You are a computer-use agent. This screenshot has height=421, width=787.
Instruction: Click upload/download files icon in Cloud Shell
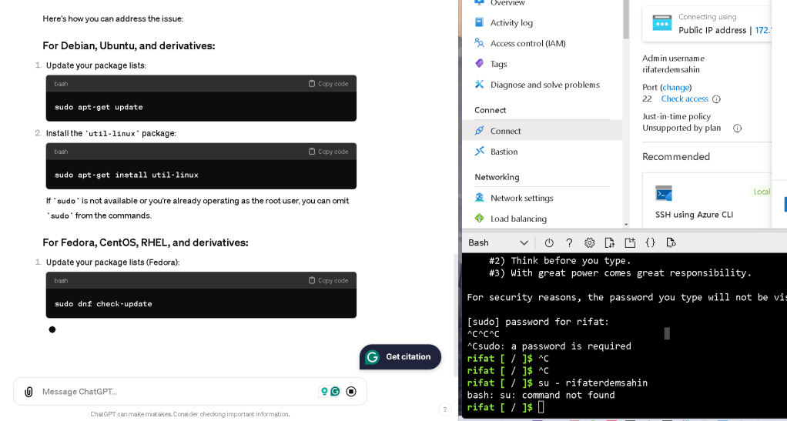(x=609, y=243)
